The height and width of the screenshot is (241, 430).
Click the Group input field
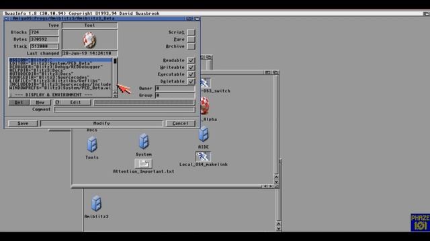pos(175,95)
